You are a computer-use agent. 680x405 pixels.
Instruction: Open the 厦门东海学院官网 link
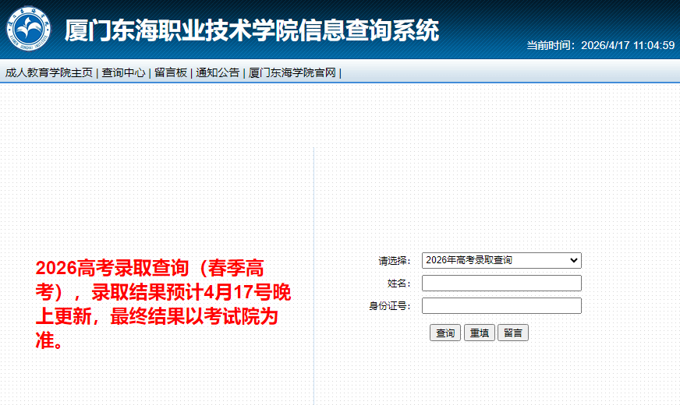tap(292, 72)
